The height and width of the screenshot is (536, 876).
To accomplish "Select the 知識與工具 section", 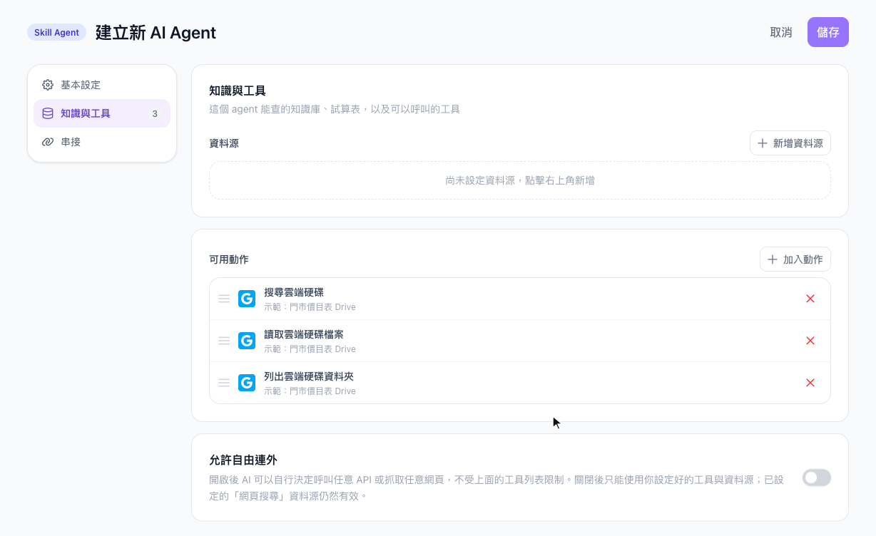I will pos(102,113).
